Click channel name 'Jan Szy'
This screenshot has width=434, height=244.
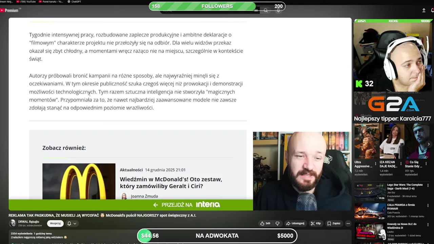pos(392,192)
